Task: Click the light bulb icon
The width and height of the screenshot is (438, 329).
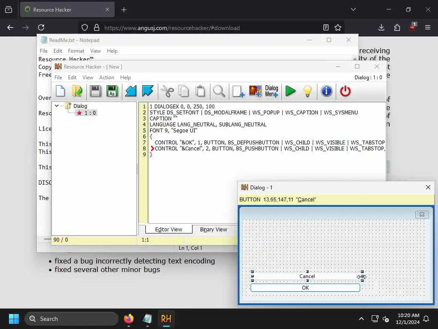Action: (307, 91)
